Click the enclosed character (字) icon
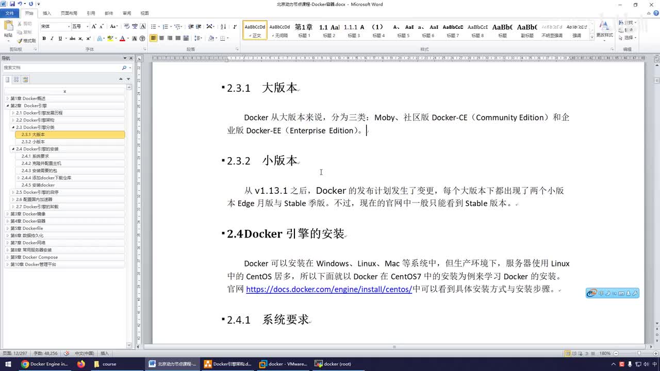 (x=142, y=38)
